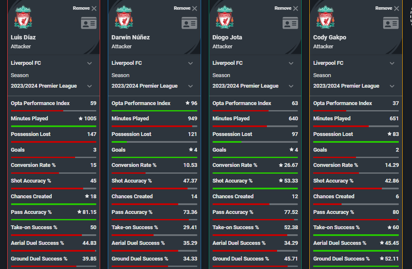The height and width of the screenshot is (269, 412).
Task: Remove Luis Díaz from comparison
Action: [85, 8]
